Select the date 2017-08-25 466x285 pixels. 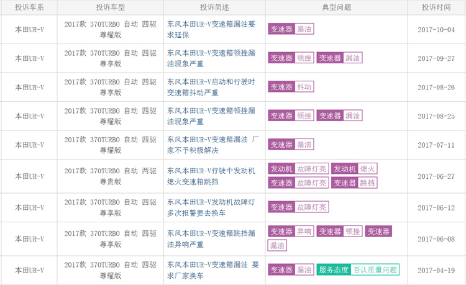pos(436,116)
